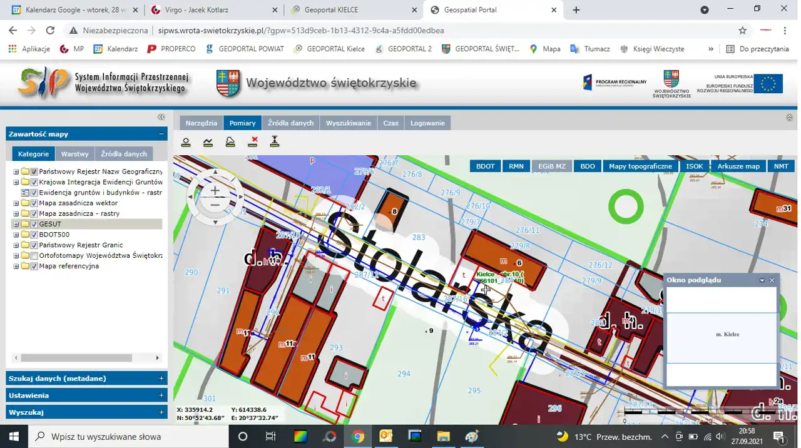Collapse the left sidebar with double-chevron
This screenshot has width=801, height=448.
click(x=161, y=117)
